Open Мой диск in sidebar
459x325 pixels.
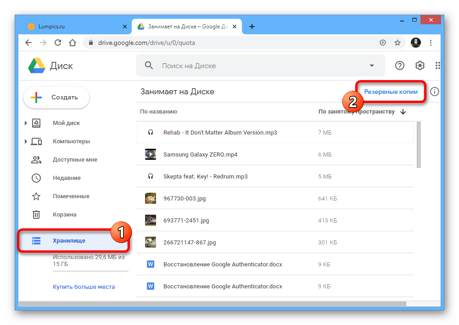tap(66, 123)
